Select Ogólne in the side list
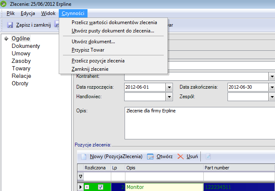Viewport: 275px width, 191px height. pos(21,39)
